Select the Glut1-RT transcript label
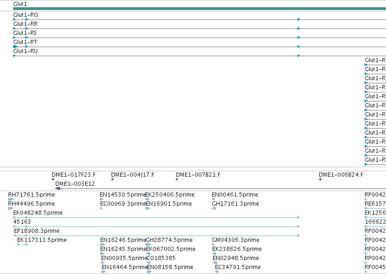Screen dimensions: 386x274 tap(25, 42)
